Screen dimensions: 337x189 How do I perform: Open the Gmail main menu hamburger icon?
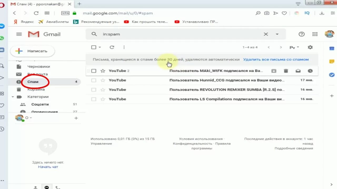coord(19,34)
